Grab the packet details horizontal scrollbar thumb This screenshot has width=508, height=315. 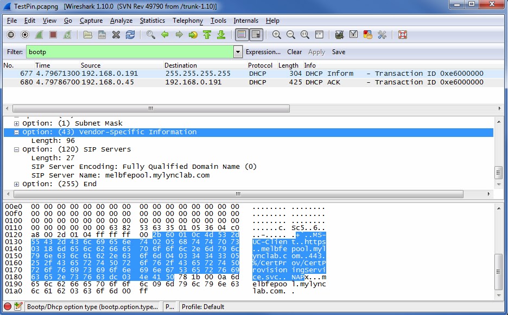238,194
